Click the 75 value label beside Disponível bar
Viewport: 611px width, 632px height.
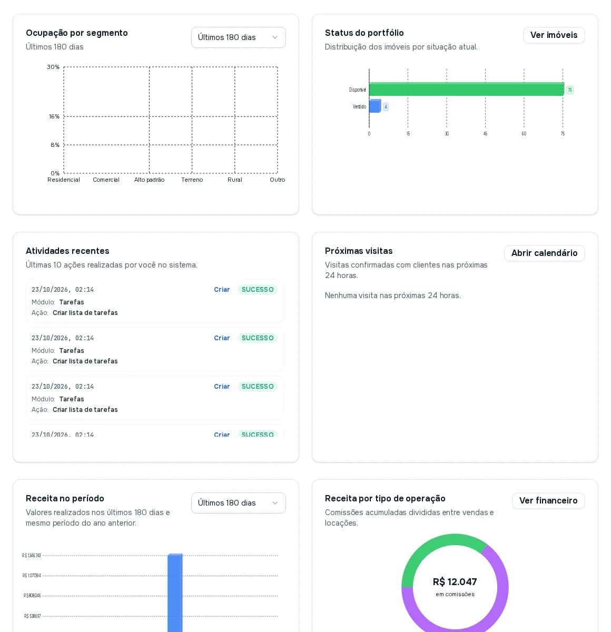coord(569,90)
